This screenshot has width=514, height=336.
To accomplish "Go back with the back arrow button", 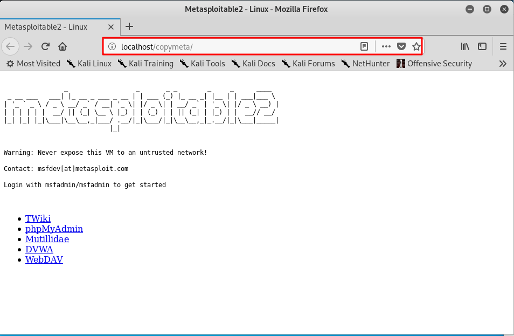I will 10,46.
